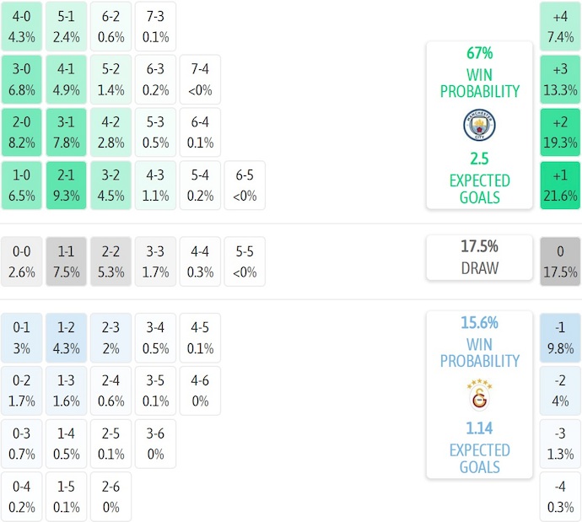Click the 3-1 score tile
The width and height of the screenshot is (582, 522).
66,132
